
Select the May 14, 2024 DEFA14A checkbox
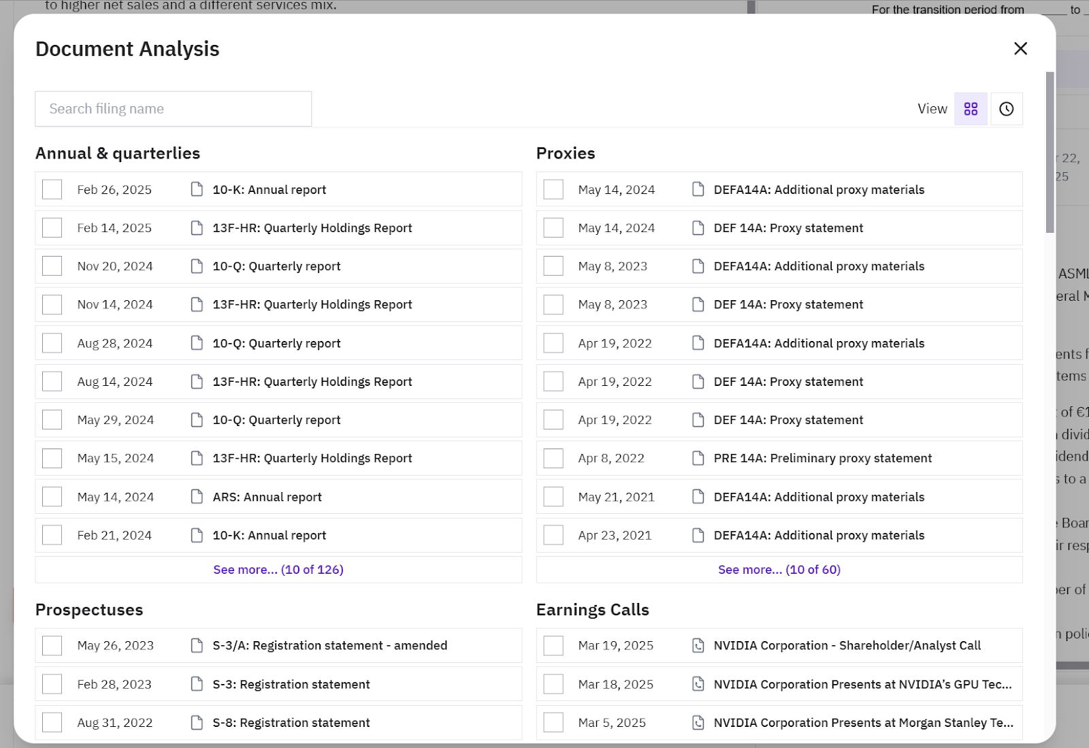[x=553, y=189]
